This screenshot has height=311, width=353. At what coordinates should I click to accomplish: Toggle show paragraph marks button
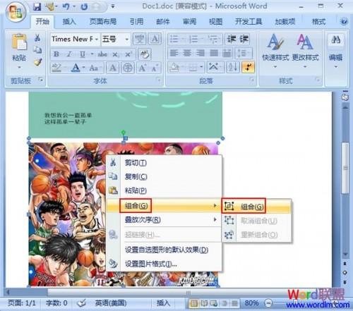pos(248,68)
